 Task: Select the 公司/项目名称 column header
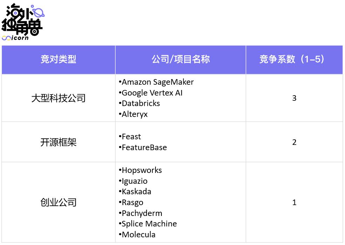[x=180, y=59]
